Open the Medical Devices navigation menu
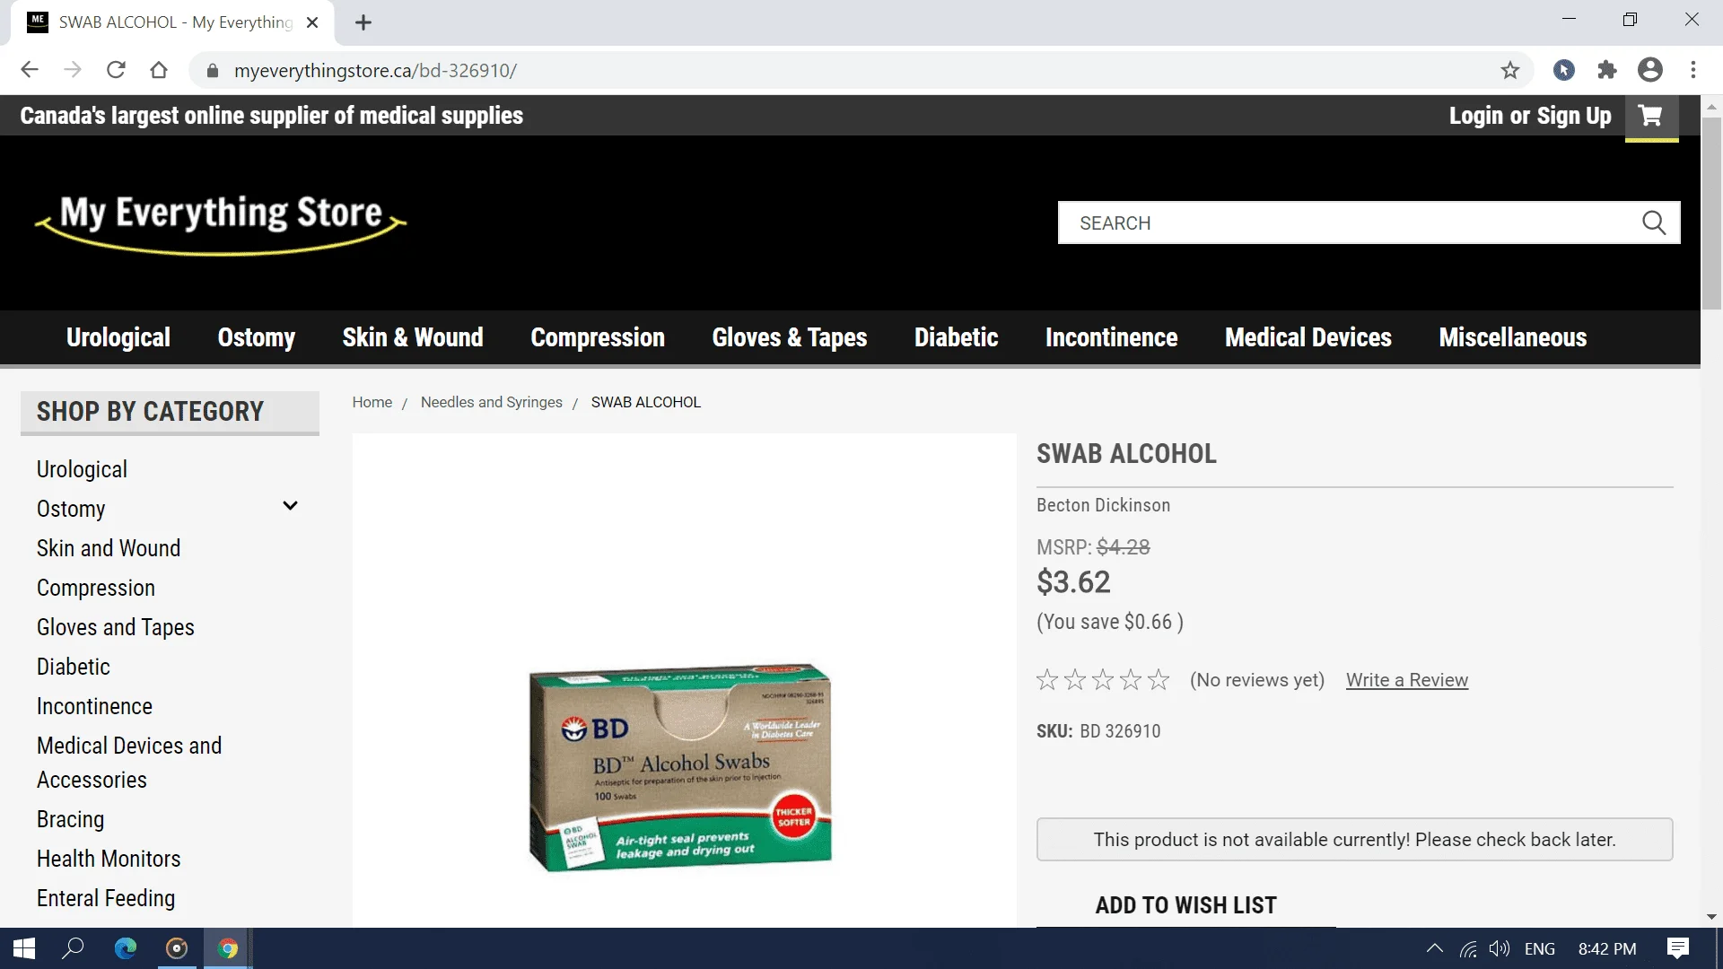1723x969 pixels. pos(1308,337)
